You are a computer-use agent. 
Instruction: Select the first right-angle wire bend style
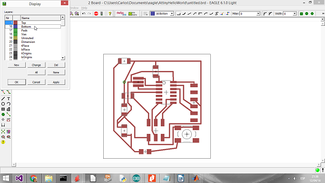178,13
